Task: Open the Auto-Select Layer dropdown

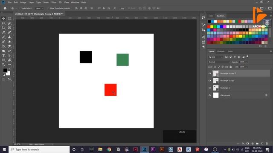Action: click(39, 8)
